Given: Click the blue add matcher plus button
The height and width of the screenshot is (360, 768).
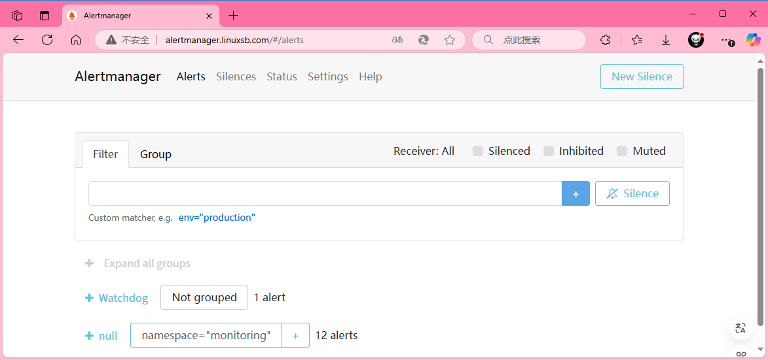Looking at the screenshot, I should tap(576, 193).
